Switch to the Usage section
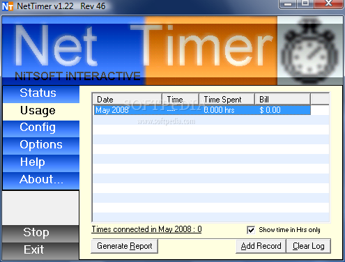This screenshot has height=262, width=345. (41, 111)
